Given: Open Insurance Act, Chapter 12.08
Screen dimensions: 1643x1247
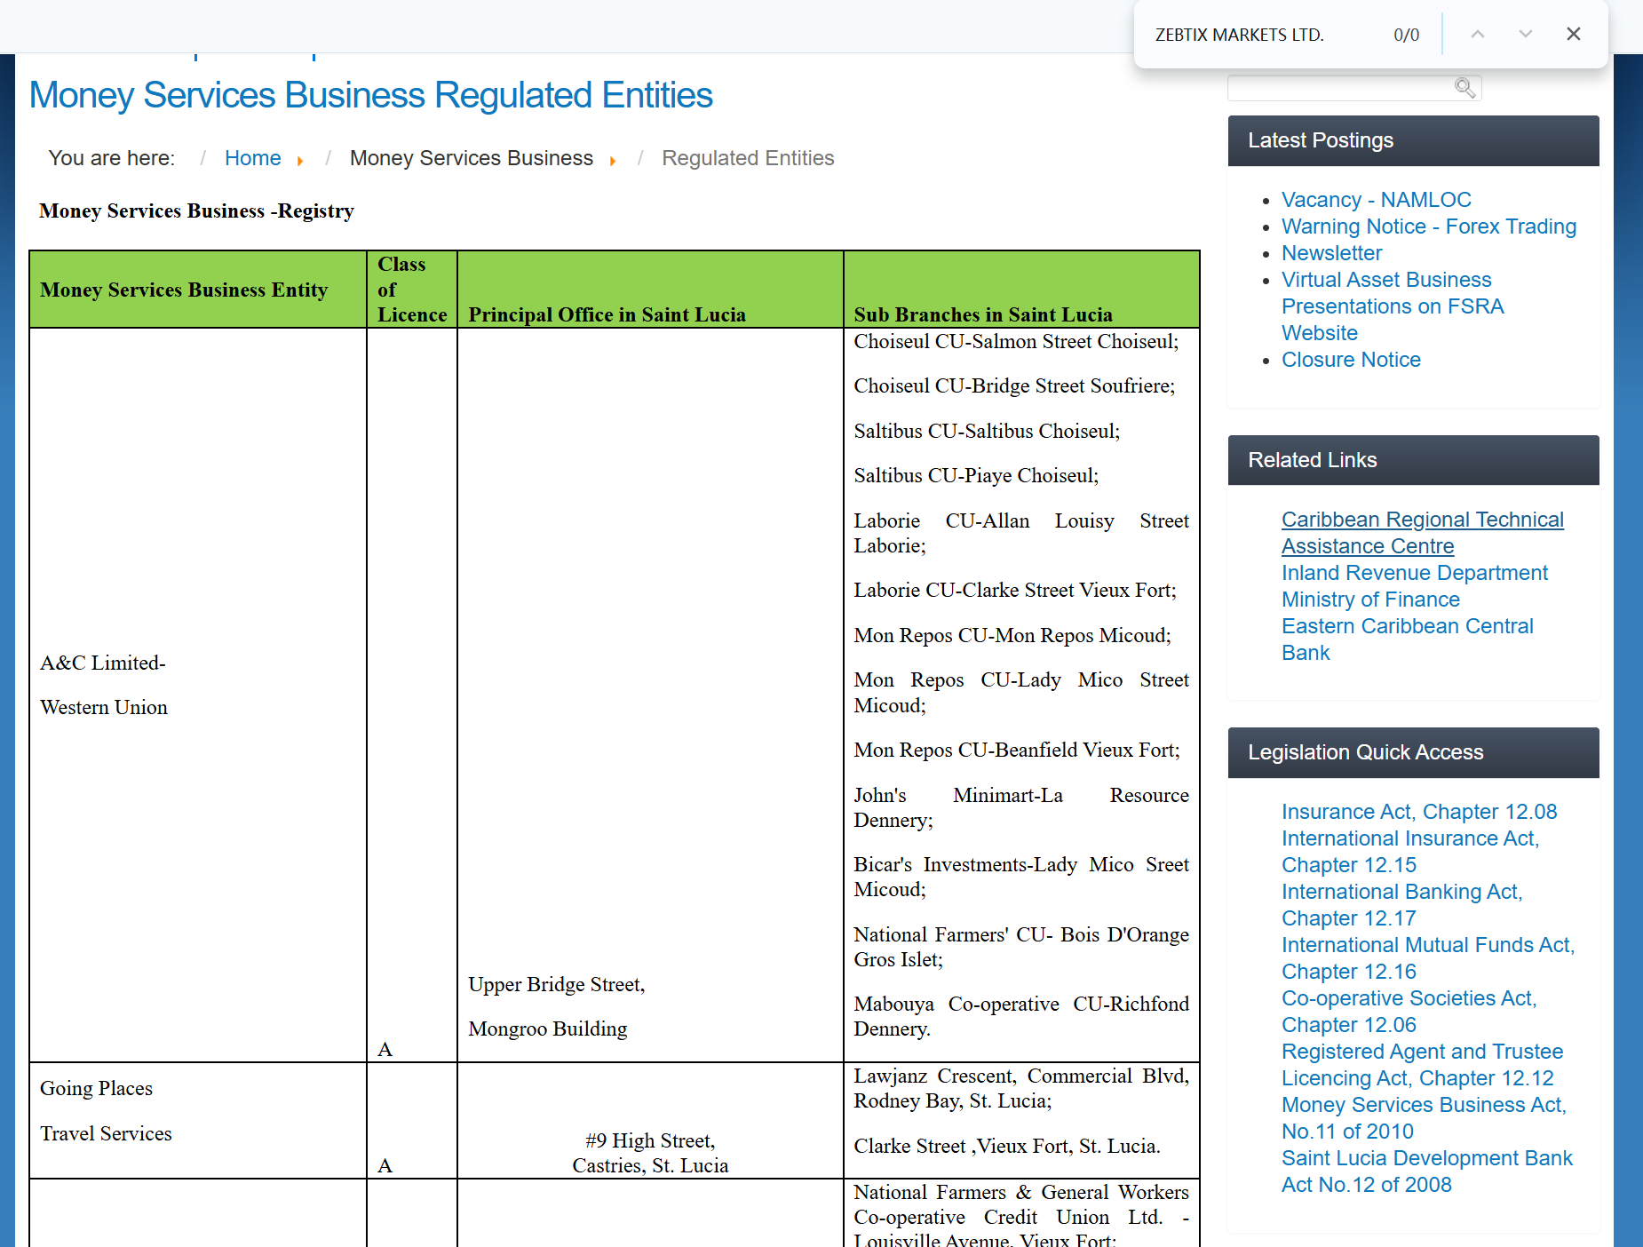Looking at the screenshot, I should coord(1419,812).
